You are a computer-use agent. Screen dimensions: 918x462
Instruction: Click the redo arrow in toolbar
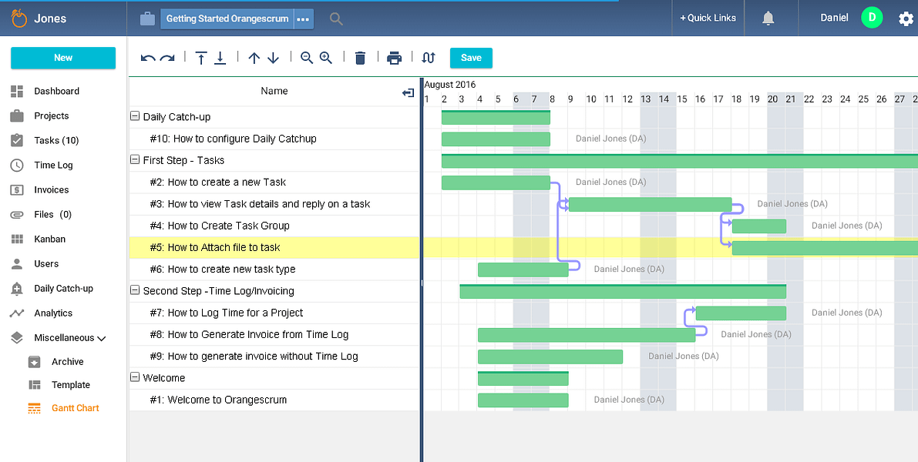coord(167,58)
